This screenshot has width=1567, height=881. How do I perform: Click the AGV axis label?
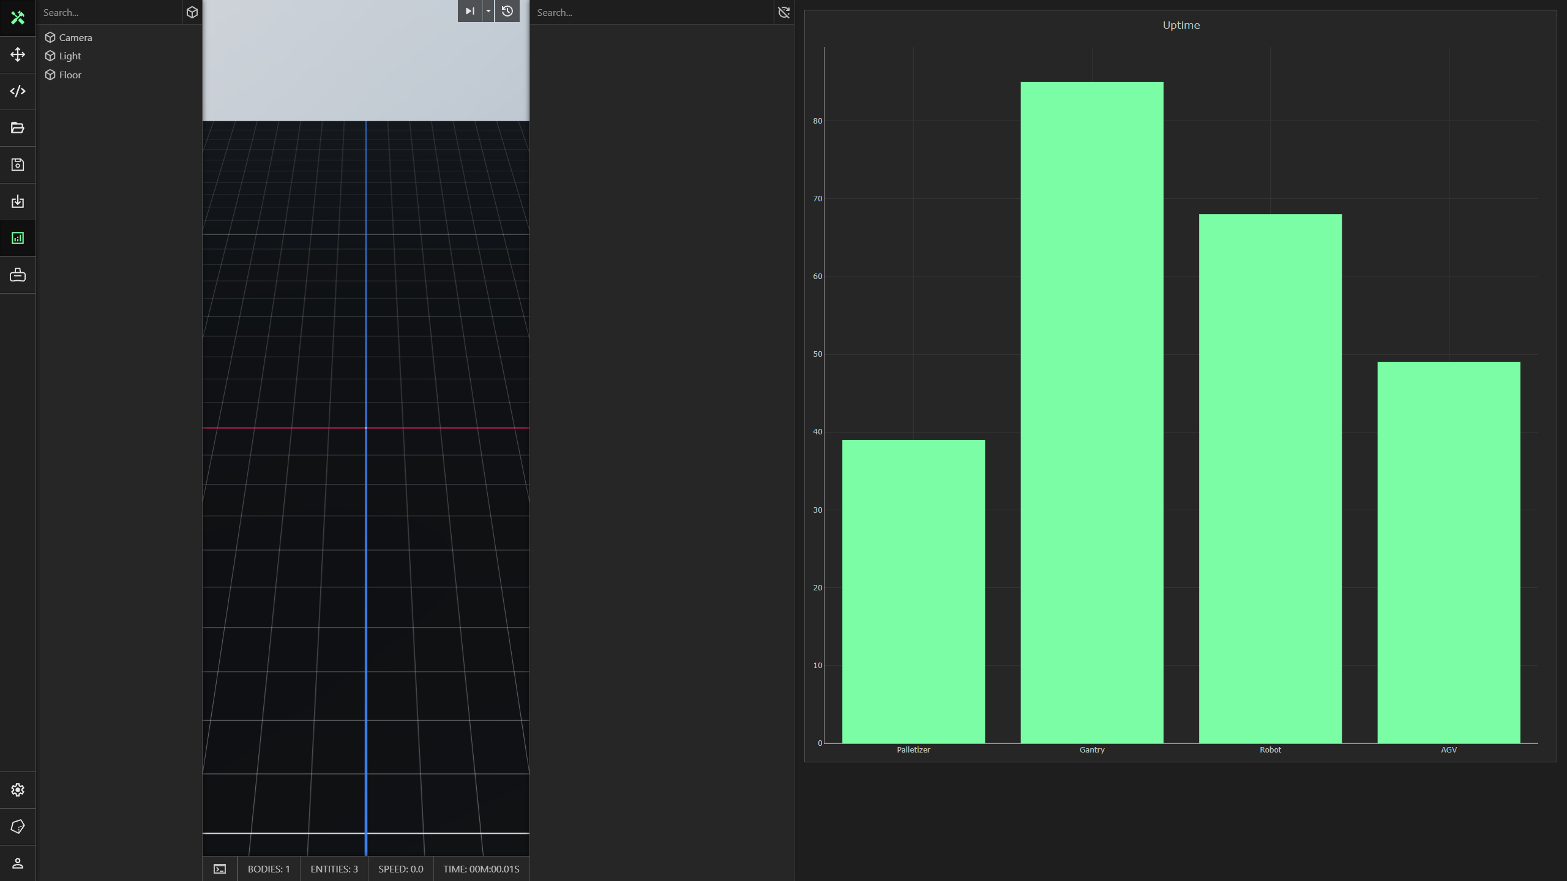[1449, 749]
